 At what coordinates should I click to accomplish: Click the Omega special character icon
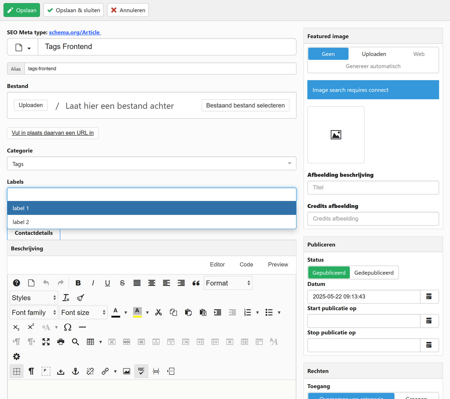(x=67, y=327)
